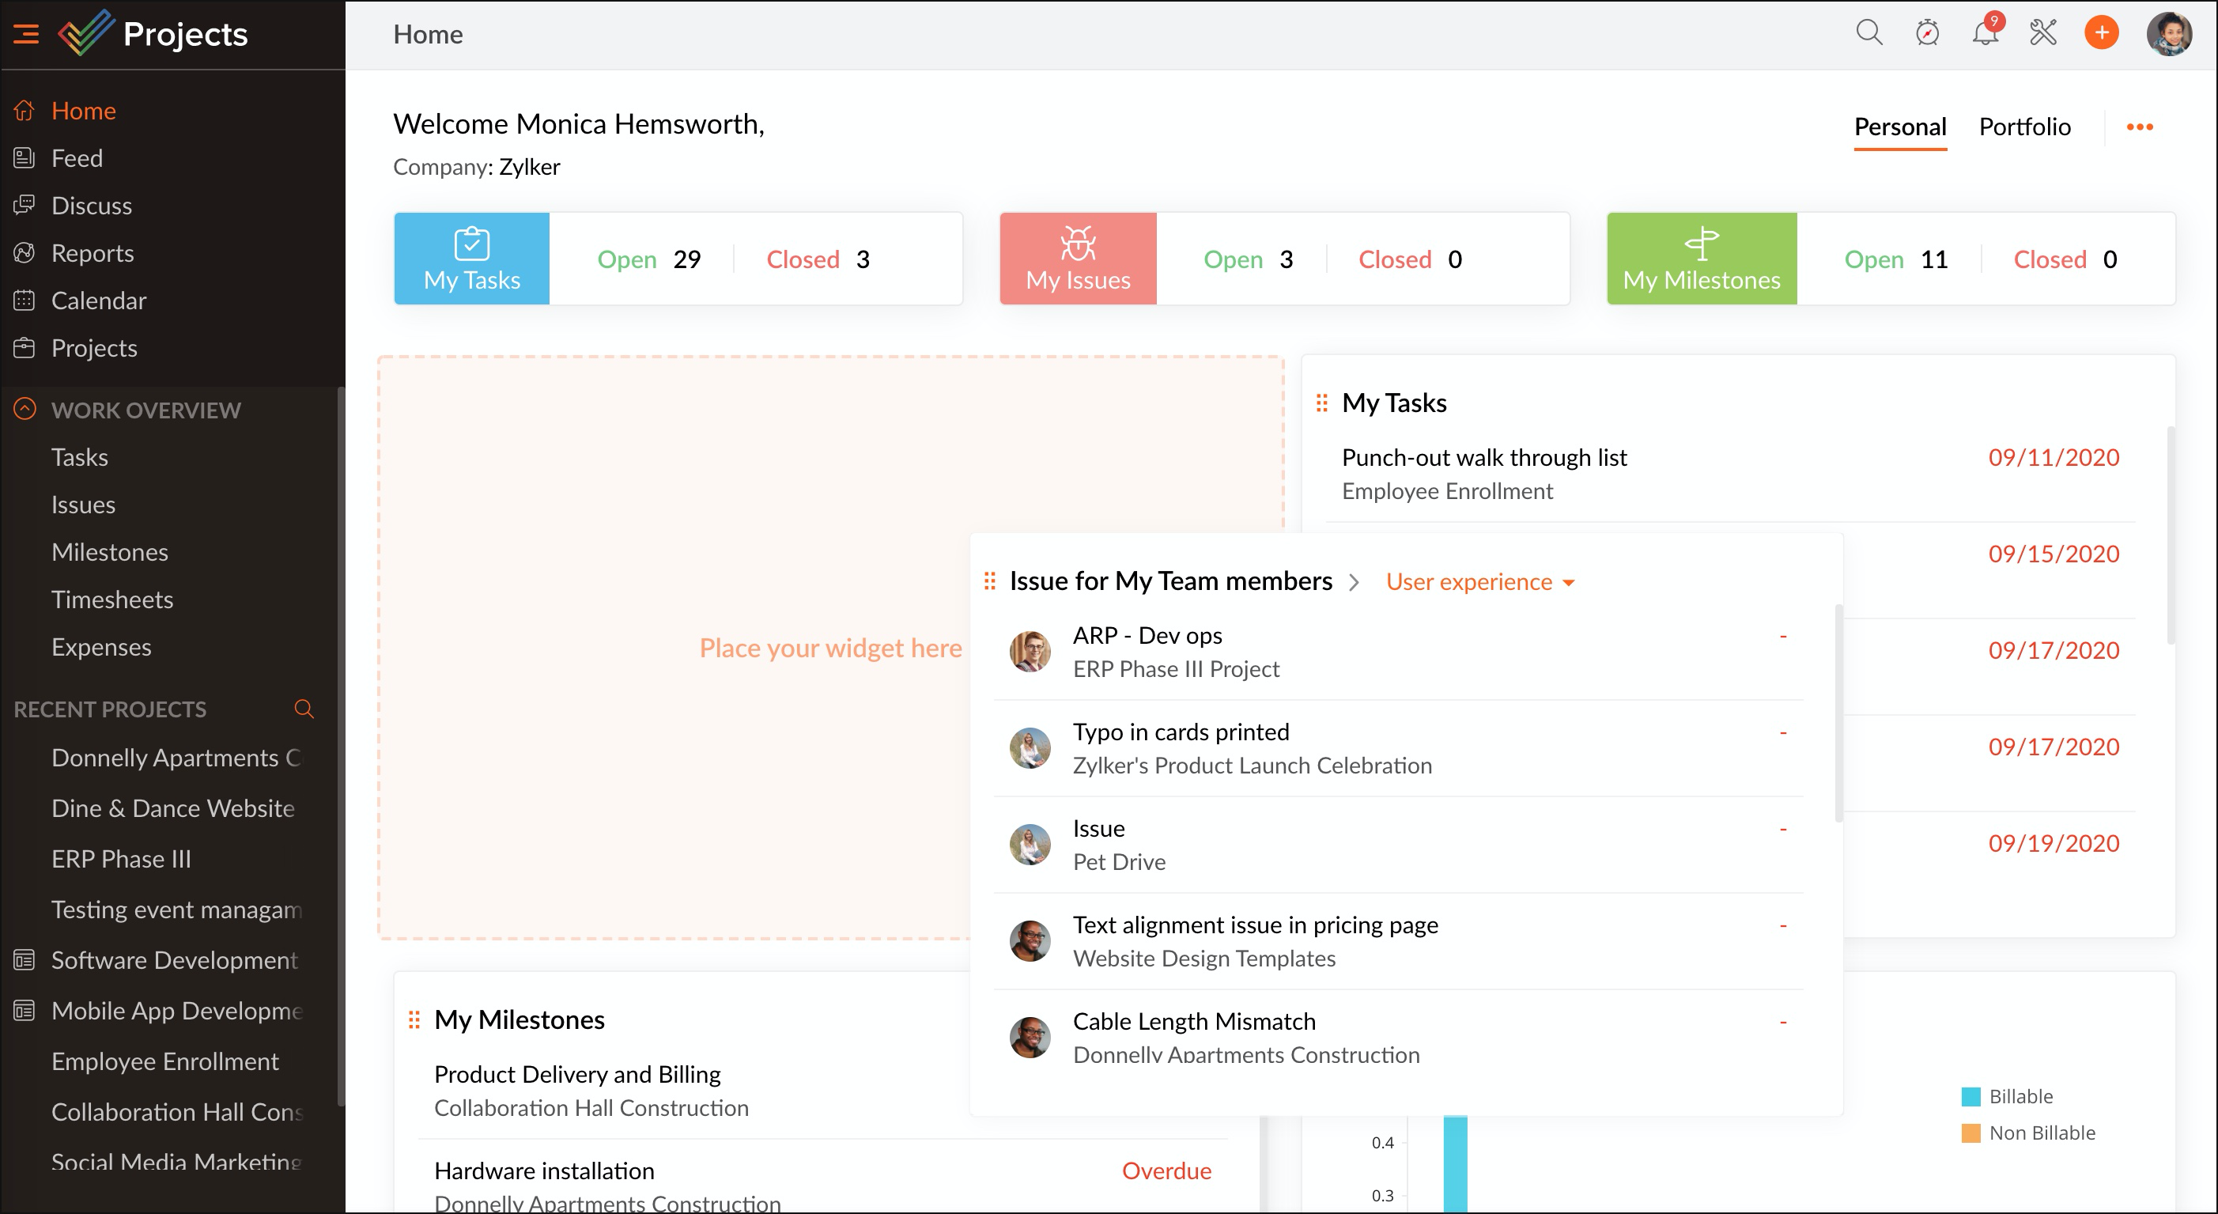Open Typo in cards printed issue

pyautogui.click(x=1181, y=732)
